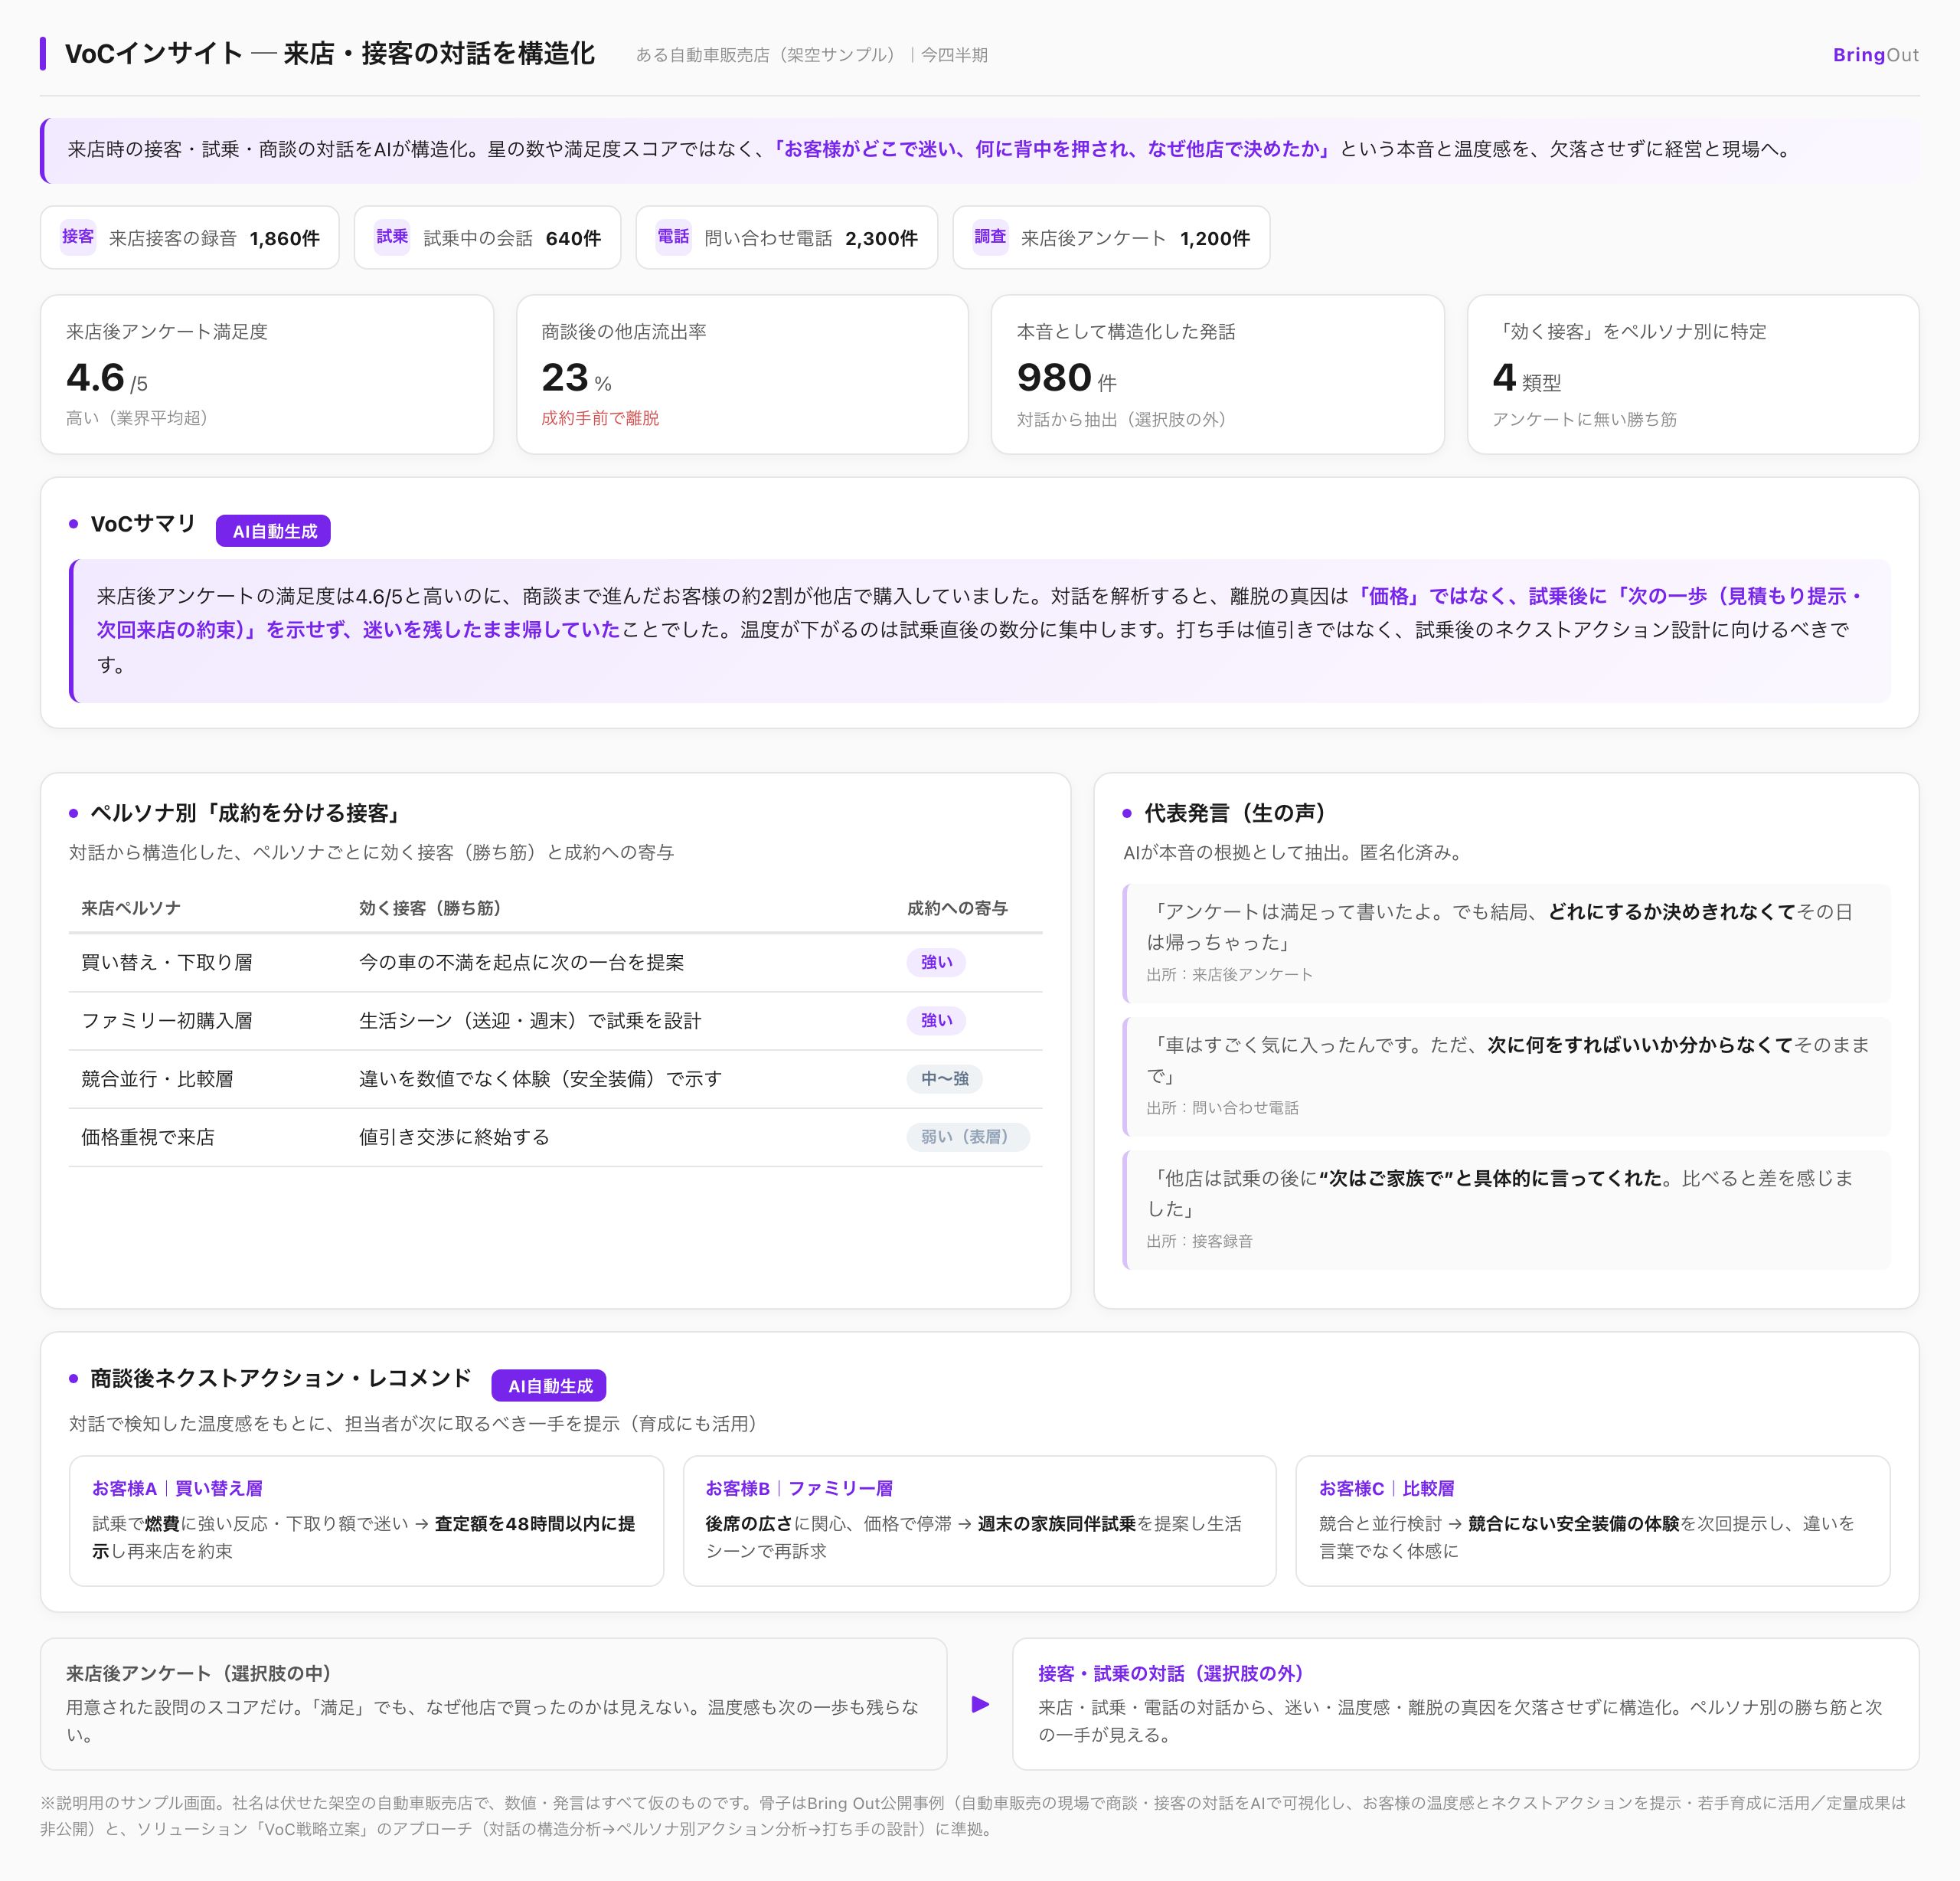Click the 競合並行・比較層 row label

point(157,1078)
